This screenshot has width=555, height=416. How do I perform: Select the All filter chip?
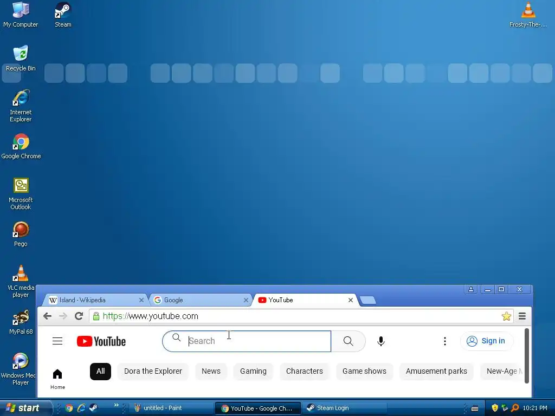100,371
